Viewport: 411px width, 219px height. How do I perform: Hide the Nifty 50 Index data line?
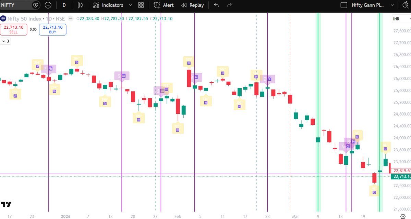pyautogui.click(x=70, y=19)
